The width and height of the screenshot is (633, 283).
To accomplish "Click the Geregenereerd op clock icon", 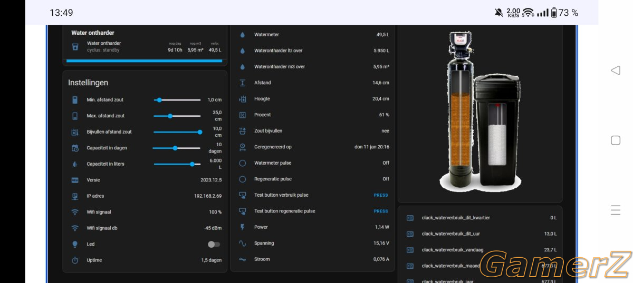I will click(243, 147).
